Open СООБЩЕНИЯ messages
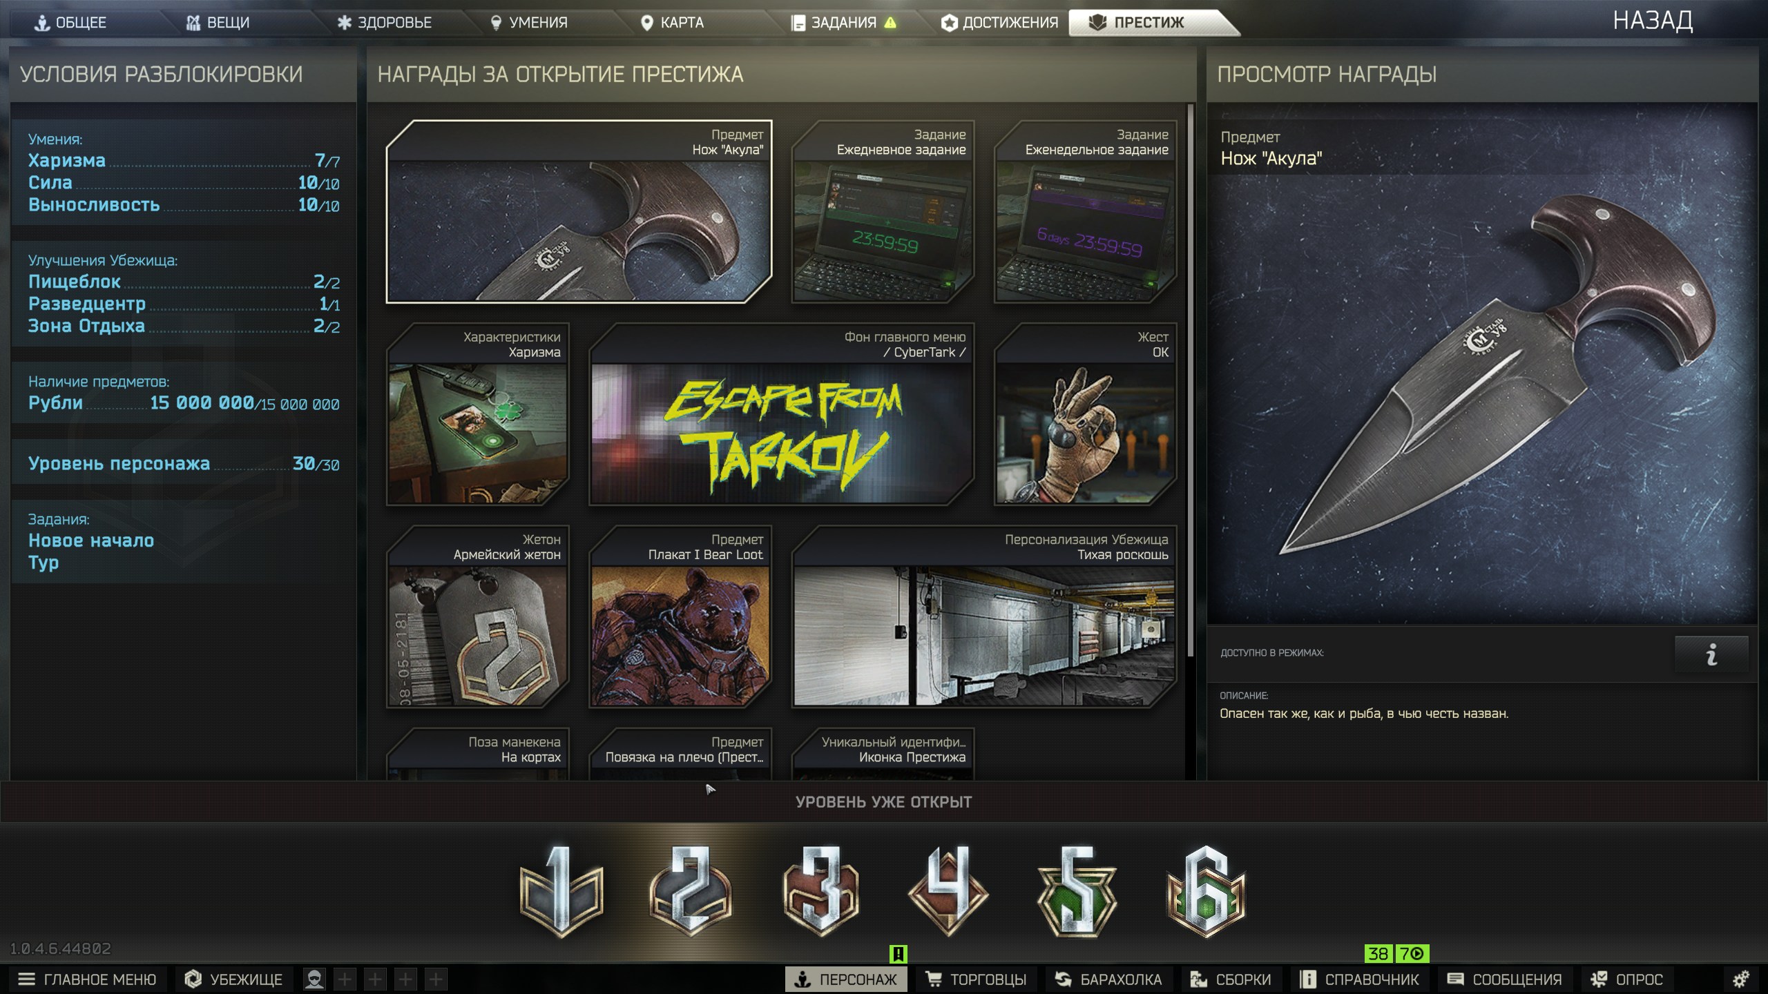The height and width of the screenshot is (994, 1768). click(x=1504, y=979)
